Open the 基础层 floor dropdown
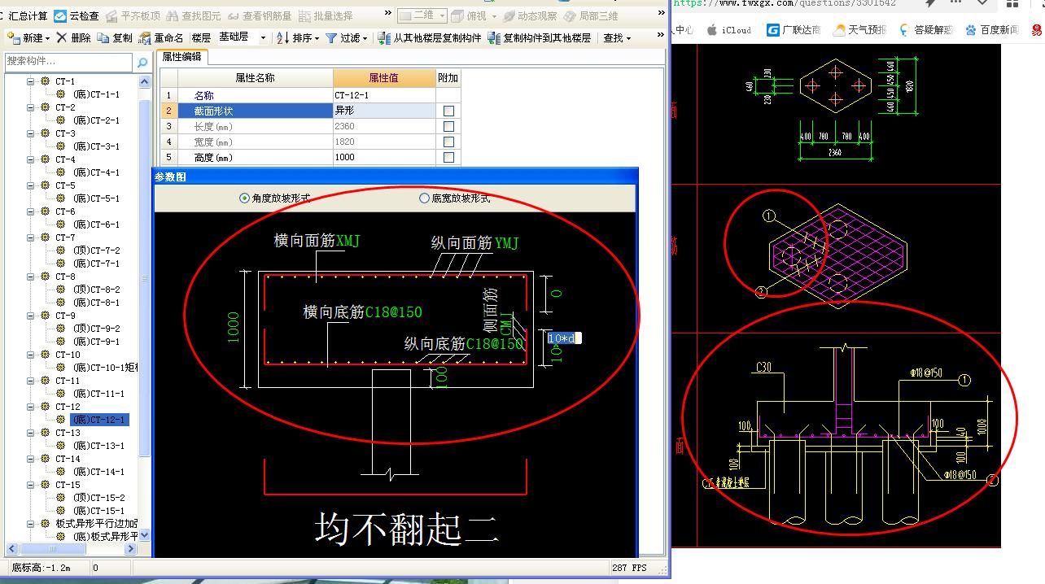Image resolution: width=1045 pixels, height=584 pixels. 242,37
